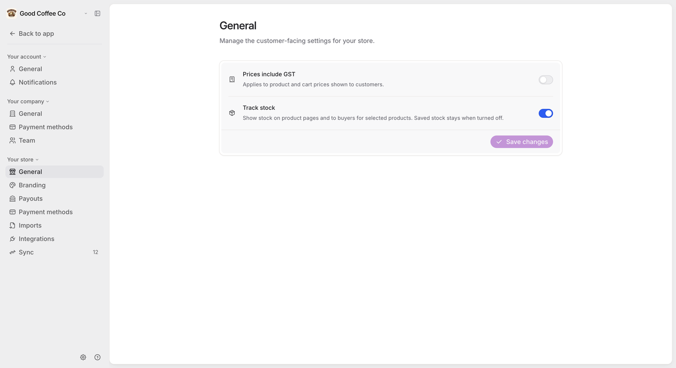This screenshot has height=368, width=676.
Task: Open the Integrations page
Action: (x=54, y=239)
